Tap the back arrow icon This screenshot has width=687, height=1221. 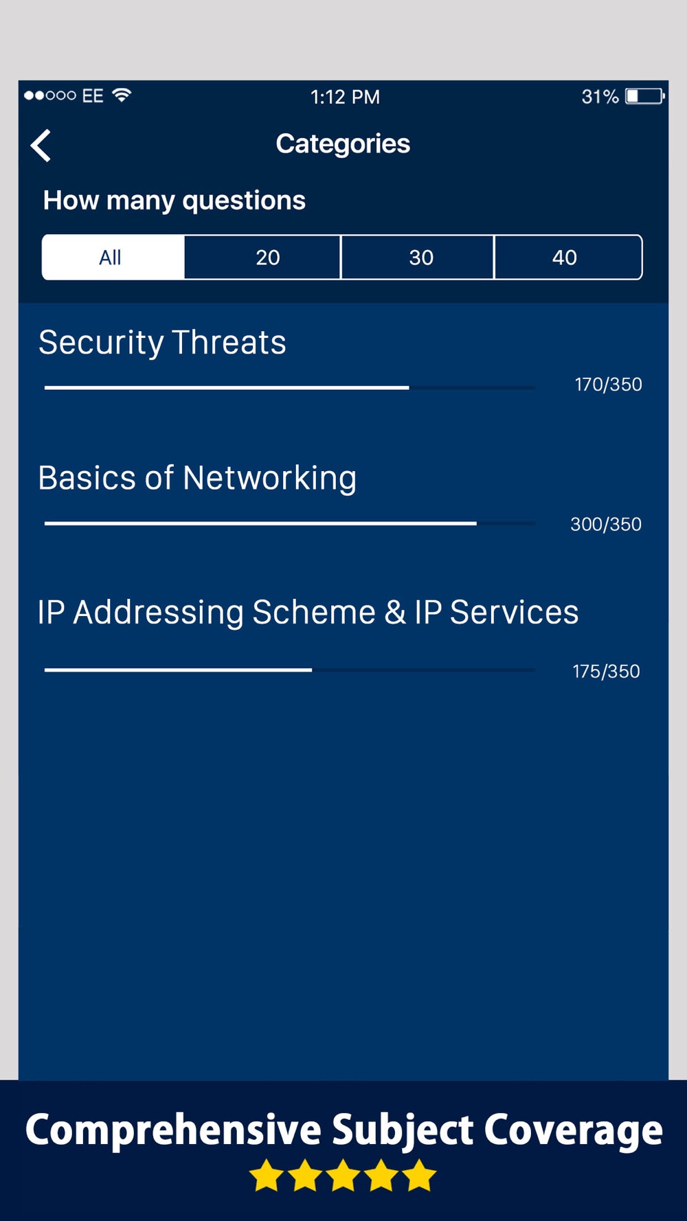click(41, 145)
